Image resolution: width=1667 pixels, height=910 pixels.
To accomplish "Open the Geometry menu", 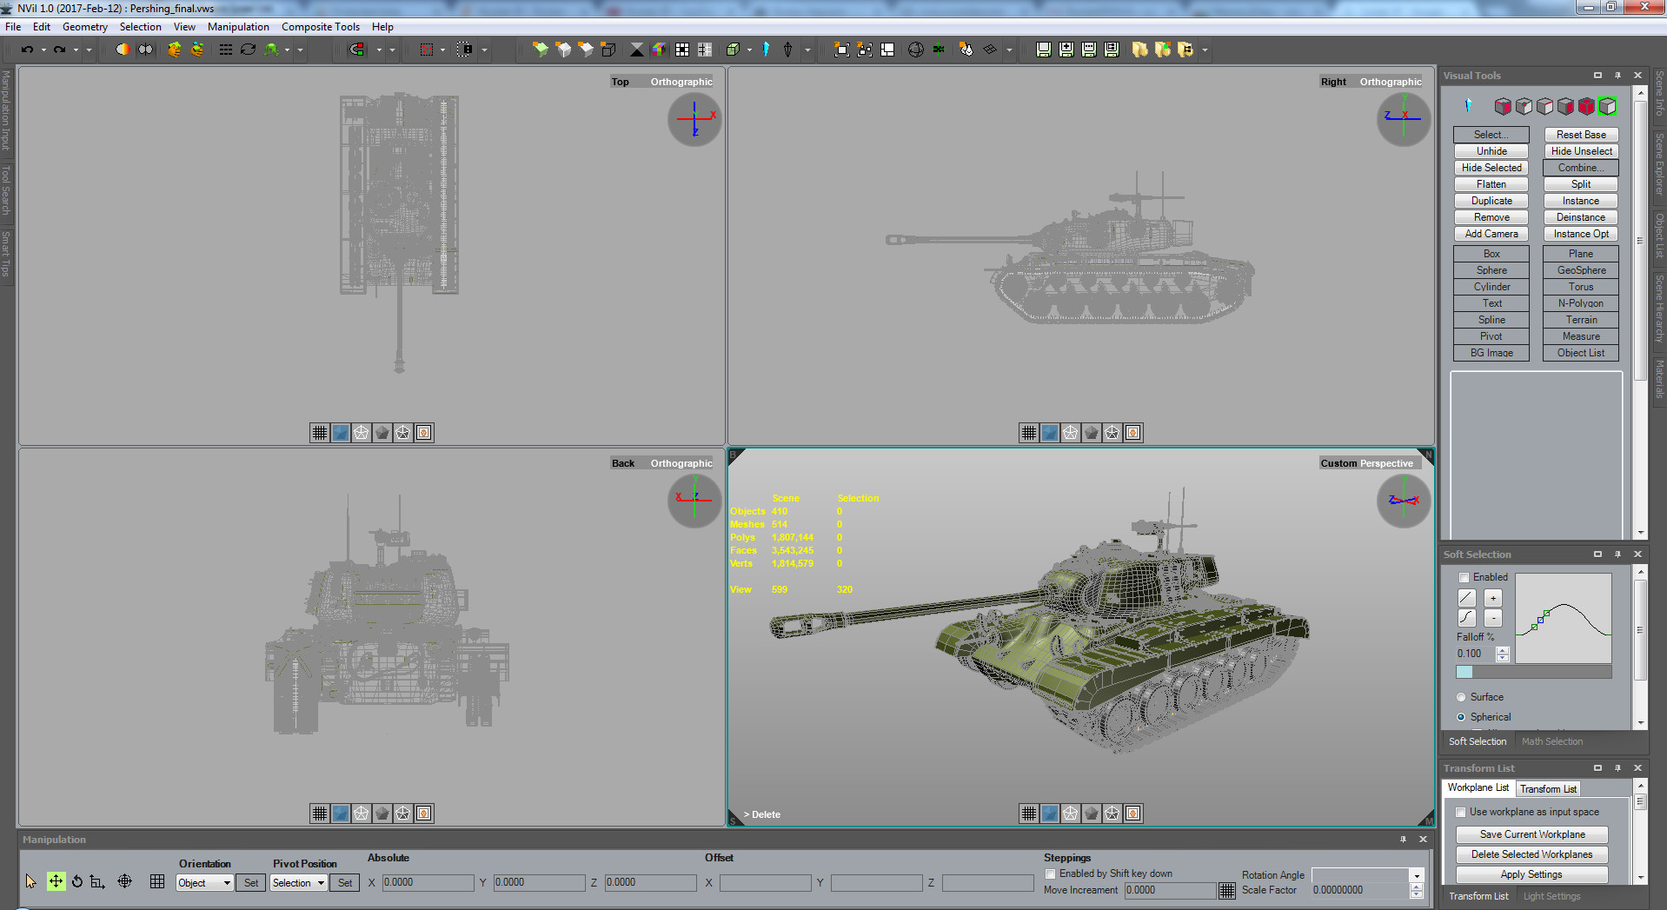I will [84, 26].
